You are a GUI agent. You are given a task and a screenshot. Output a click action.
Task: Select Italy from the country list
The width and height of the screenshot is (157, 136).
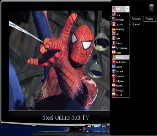tap(121, 39)
